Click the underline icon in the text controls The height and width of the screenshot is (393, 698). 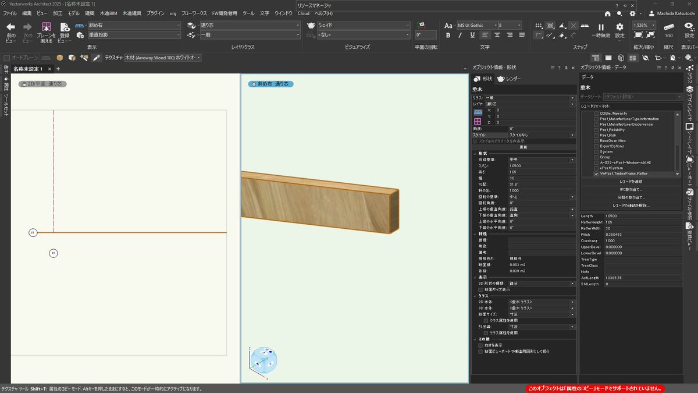tap(473, 36)
